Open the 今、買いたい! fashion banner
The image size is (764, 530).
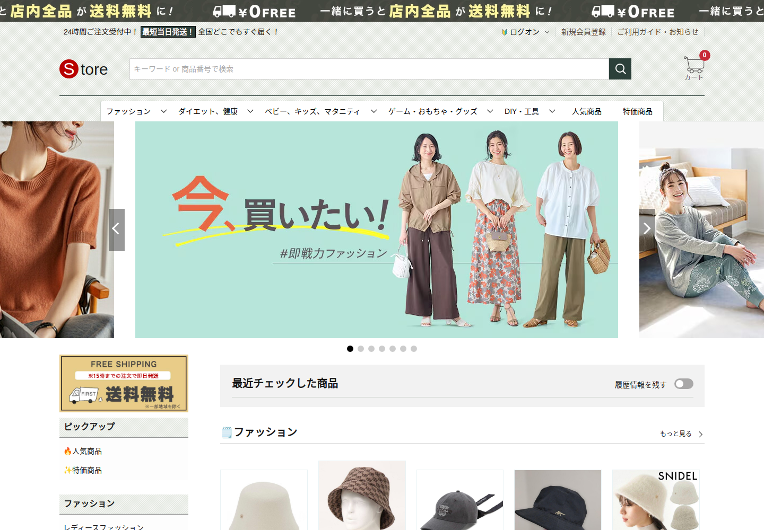pos(377,229)
